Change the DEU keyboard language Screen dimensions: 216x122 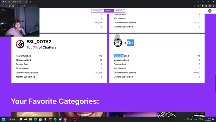tap(195, 119)
